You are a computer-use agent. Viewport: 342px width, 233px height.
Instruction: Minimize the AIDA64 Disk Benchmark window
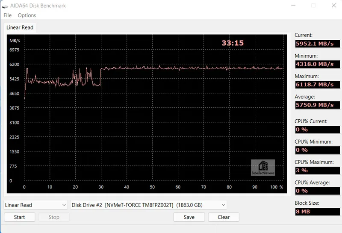pos(293,6)
